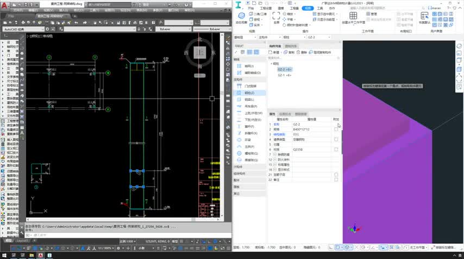Click the 删除 delete component icon

pos(300,53)
